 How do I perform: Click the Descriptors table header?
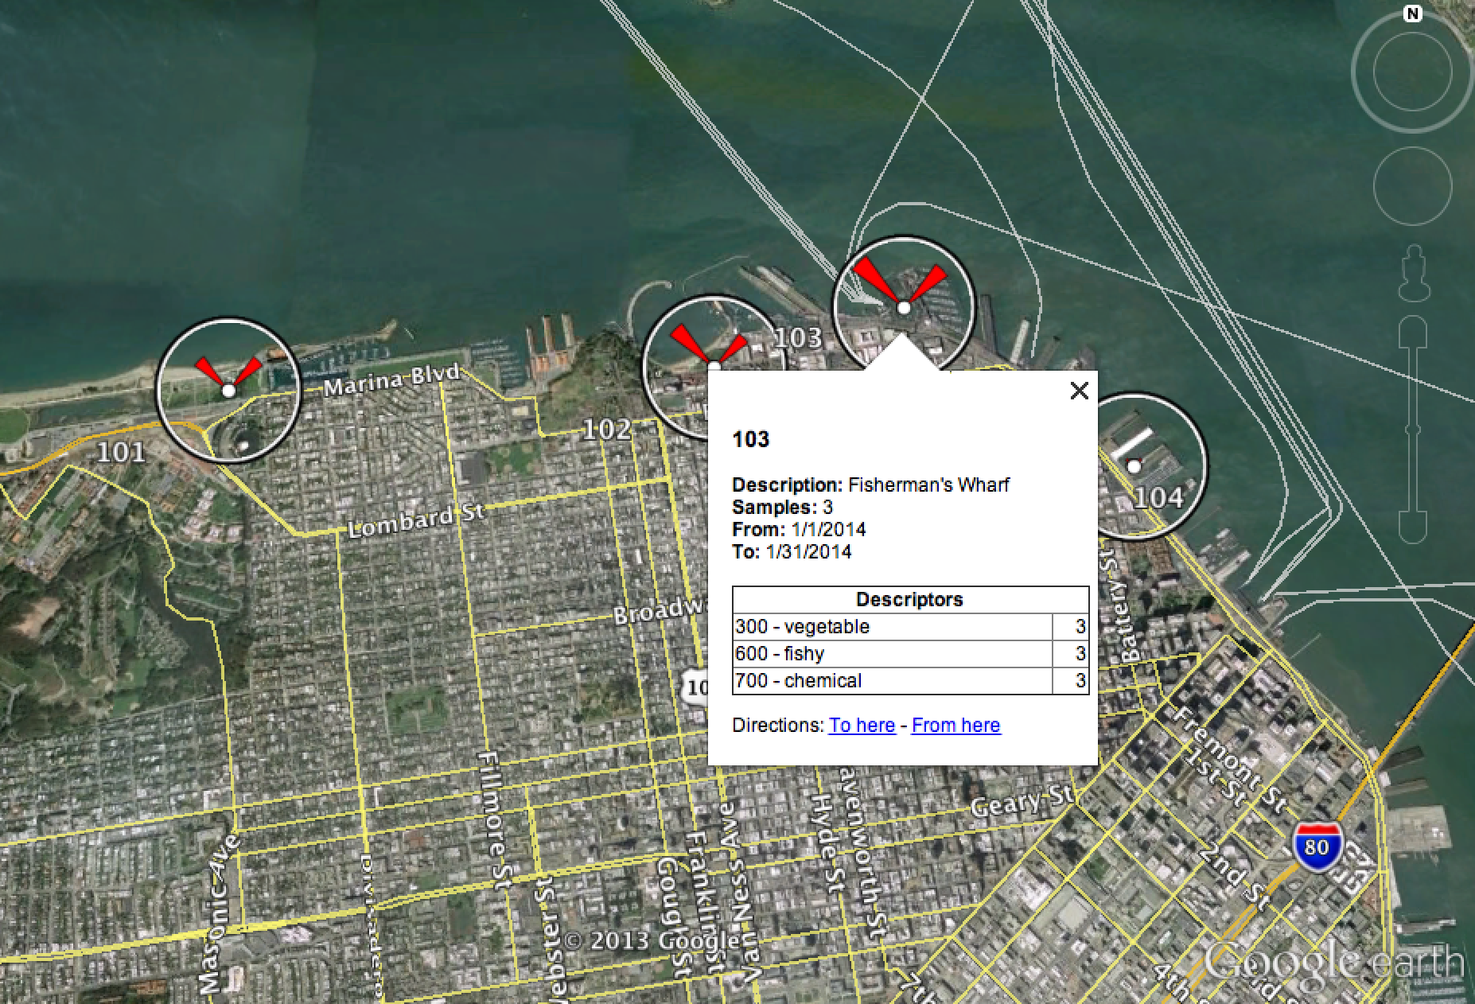click(x=909, y=600)
